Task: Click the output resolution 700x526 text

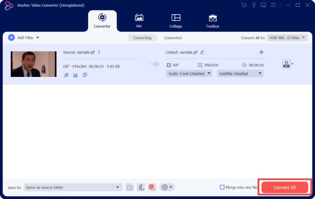Action: [x=211, y=65]
